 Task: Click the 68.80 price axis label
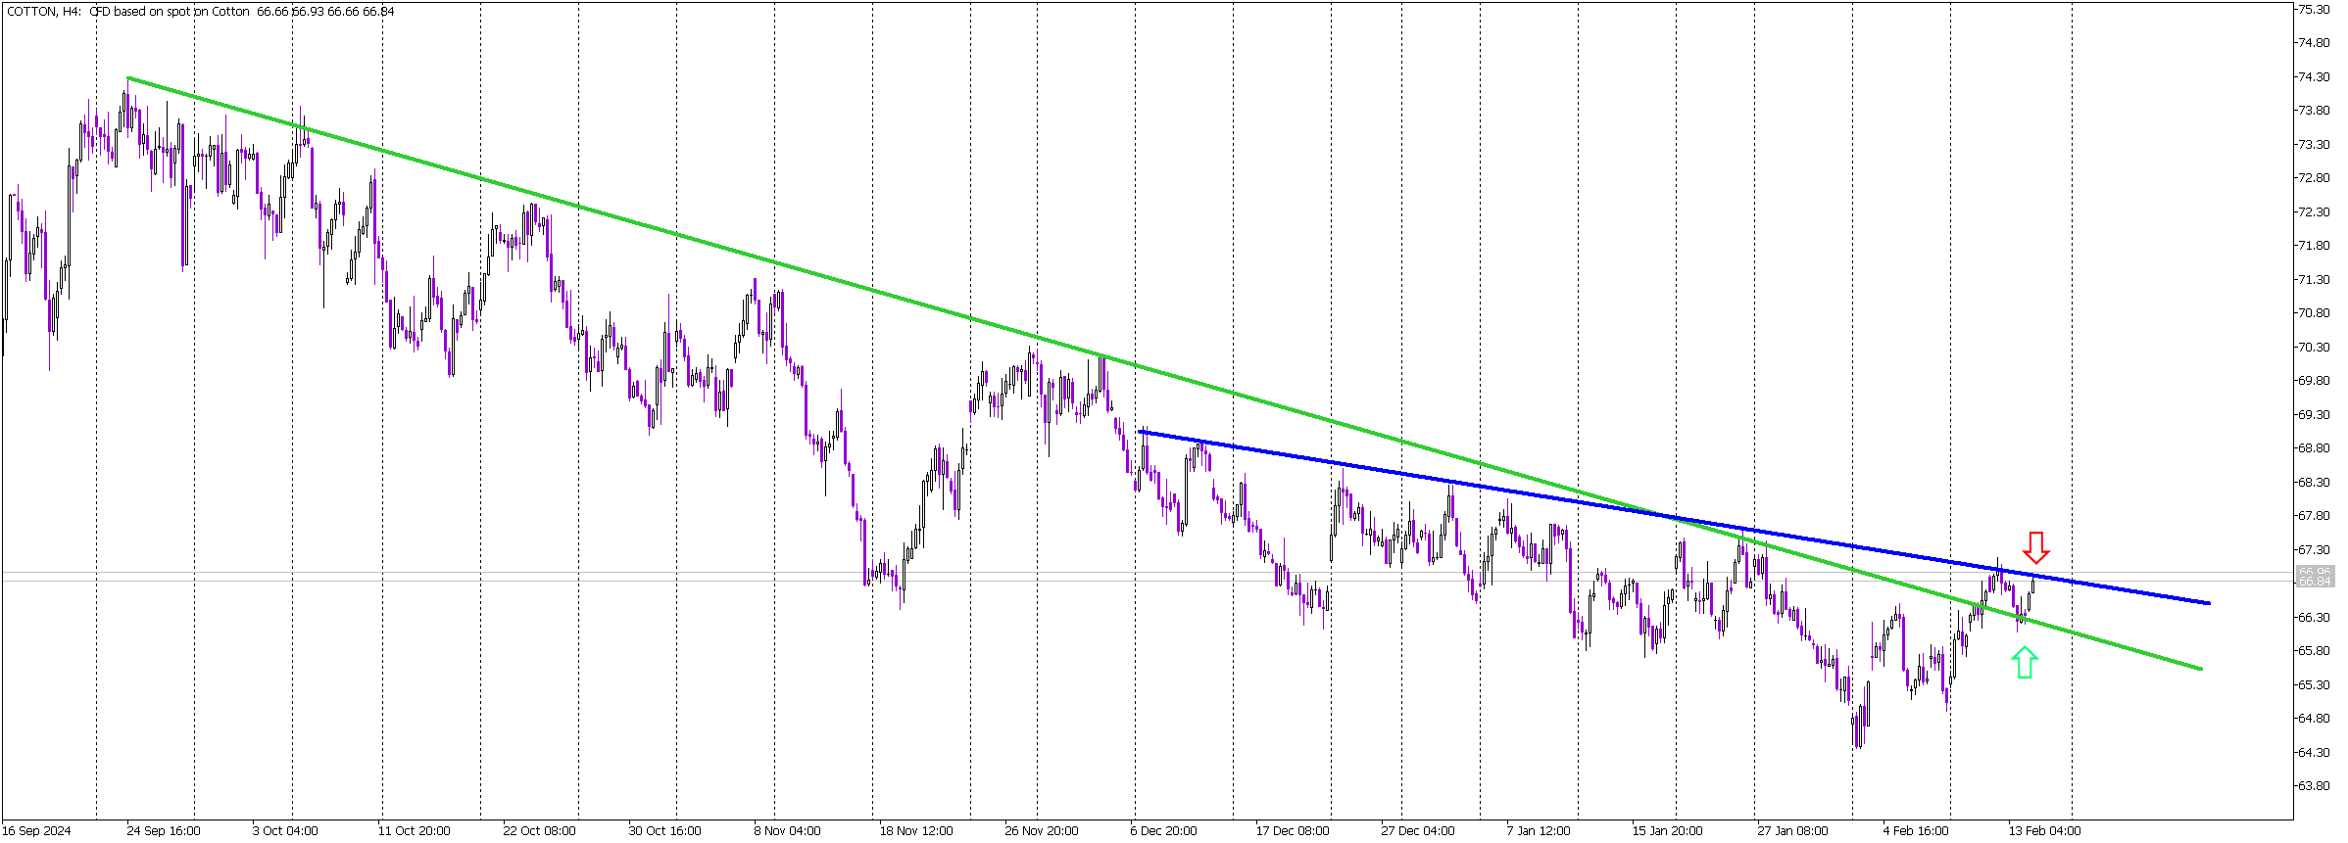[x=2316, y=448]
